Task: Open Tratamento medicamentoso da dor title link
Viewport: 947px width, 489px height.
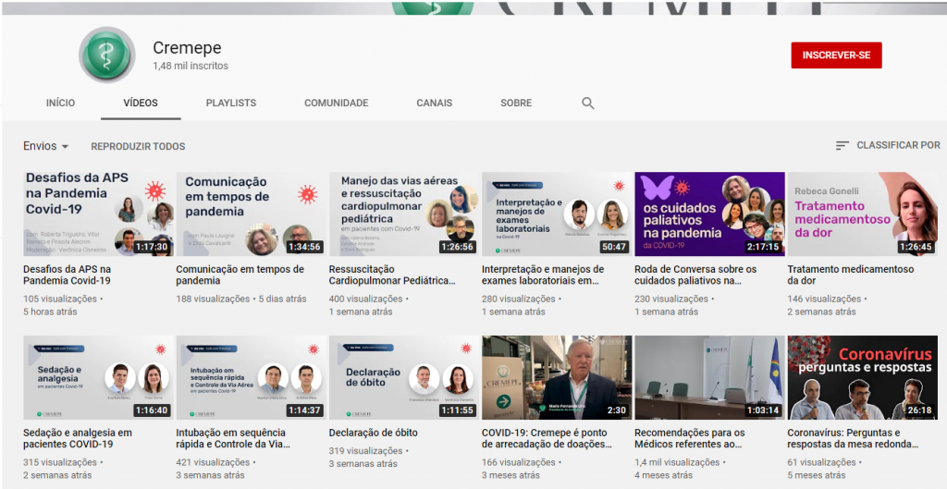Action: click(850, 275)
